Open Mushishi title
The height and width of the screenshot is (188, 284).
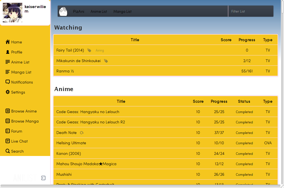click(64, 174)
